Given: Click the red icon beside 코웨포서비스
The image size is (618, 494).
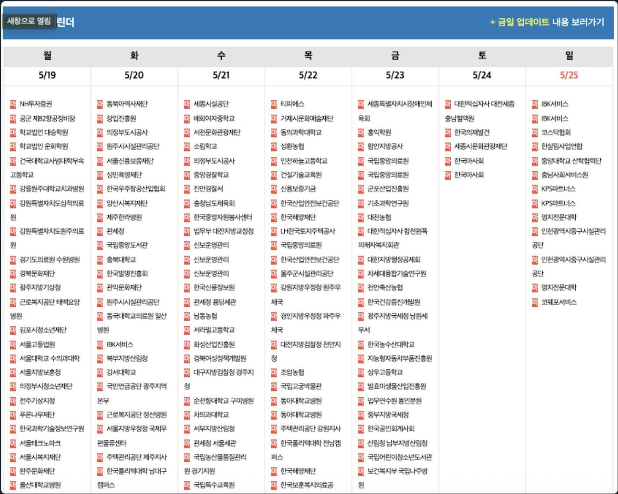Looking at the screenshot, I should point(535,302).
